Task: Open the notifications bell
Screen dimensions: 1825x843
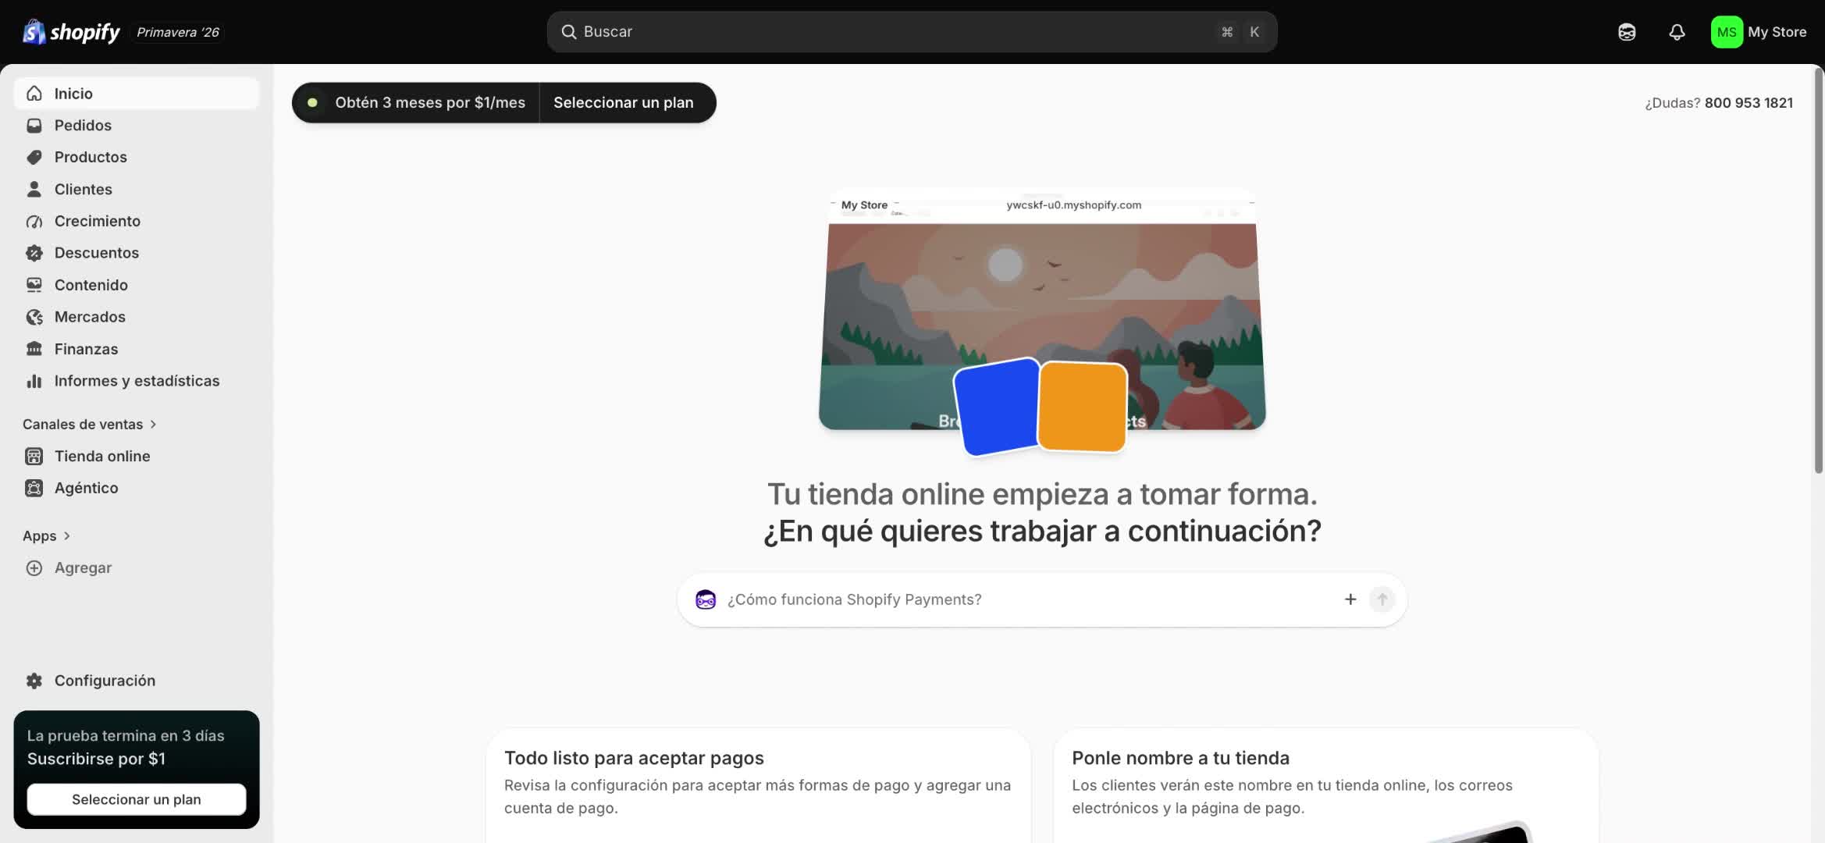Action: (1677, 32)
